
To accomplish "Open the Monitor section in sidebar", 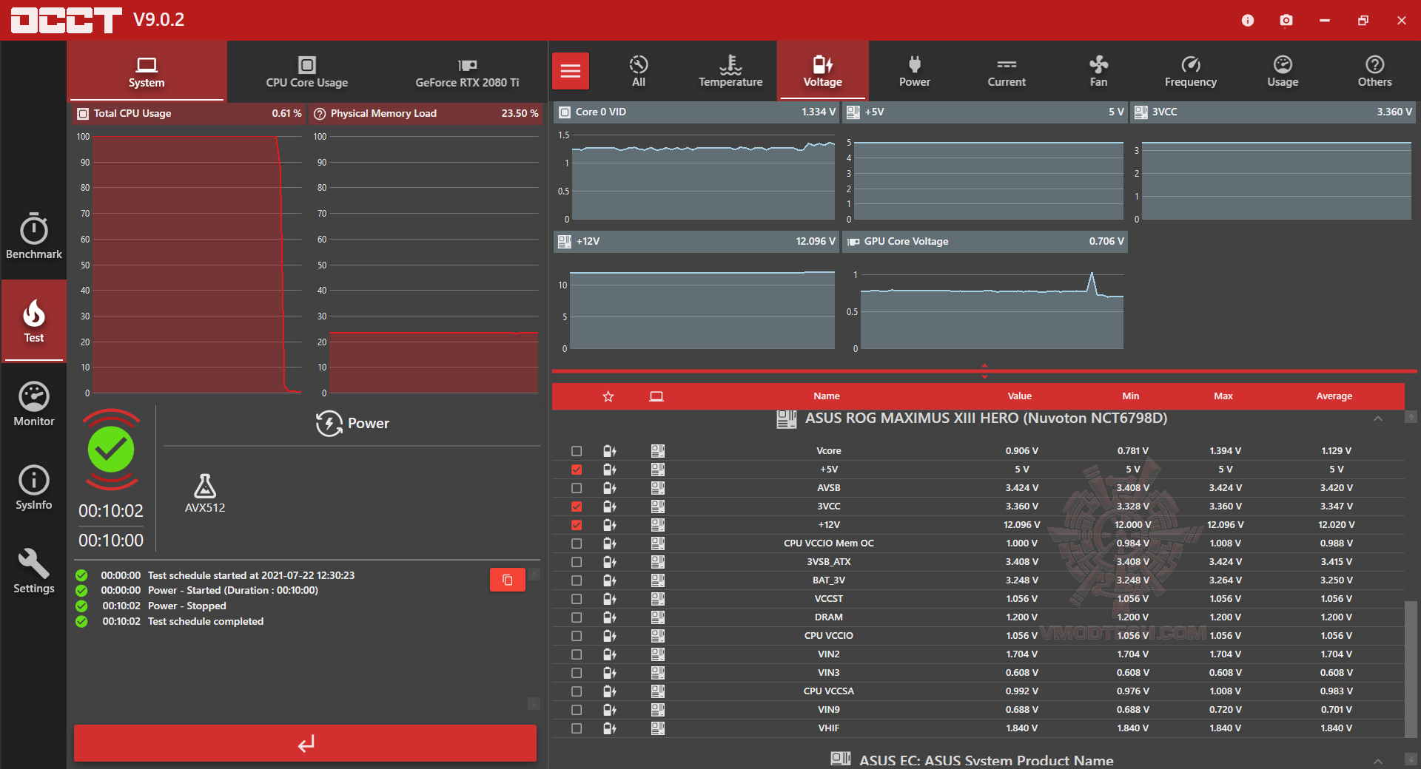I will [34, 404].
